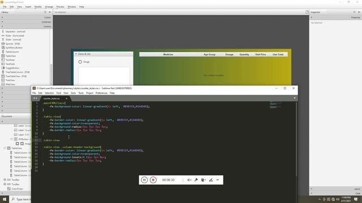Click the Unit Price column header

tap(260, 55)
